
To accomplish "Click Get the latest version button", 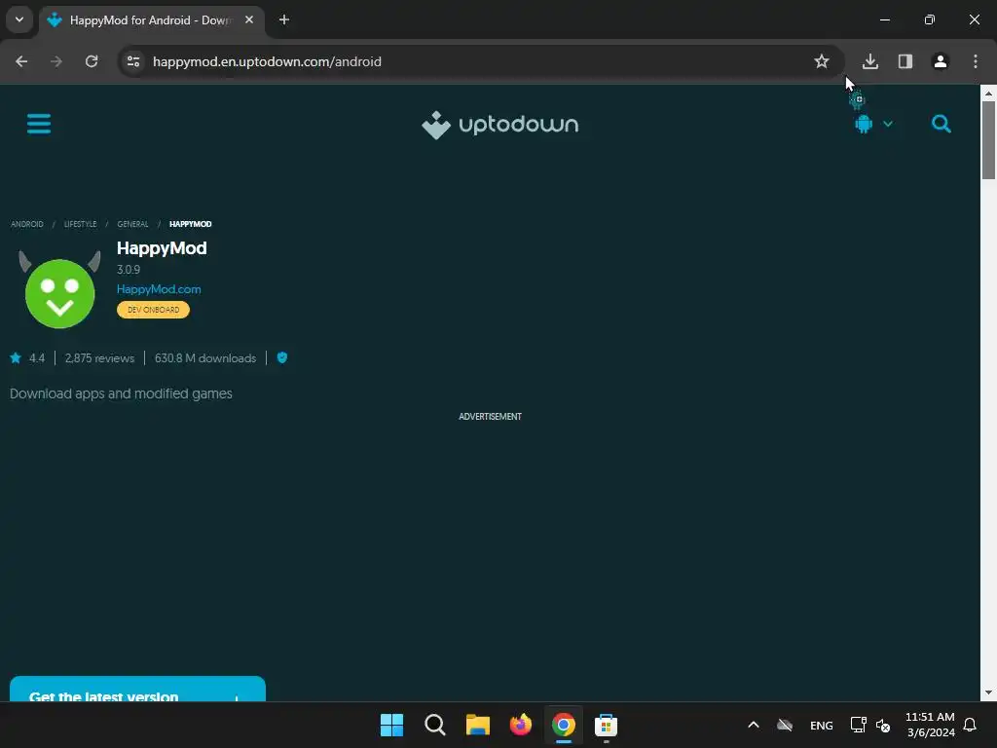I will 137,690.
